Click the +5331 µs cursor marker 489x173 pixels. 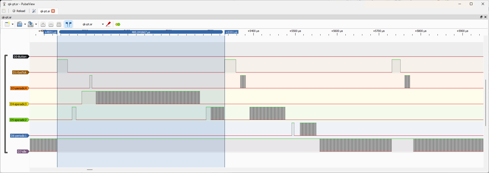231,32
